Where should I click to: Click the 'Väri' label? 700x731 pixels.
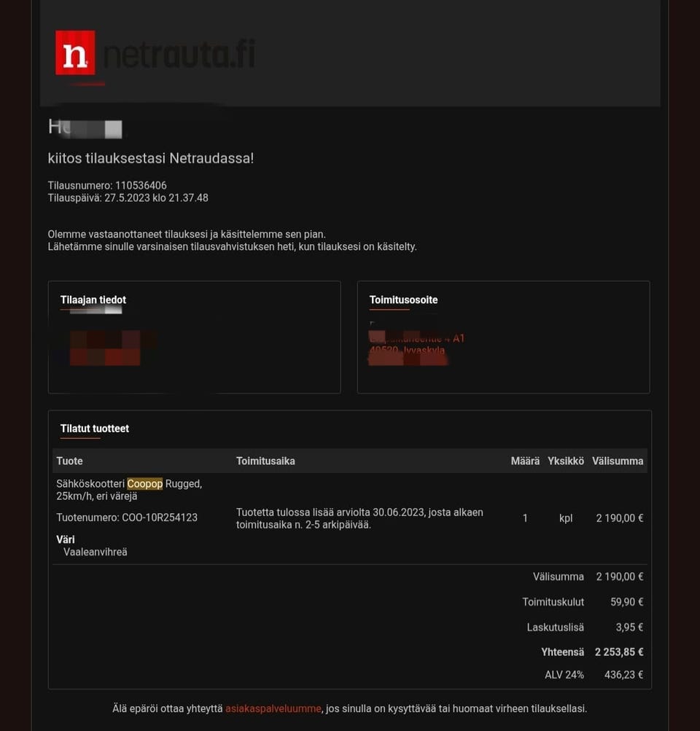(66, 540)
